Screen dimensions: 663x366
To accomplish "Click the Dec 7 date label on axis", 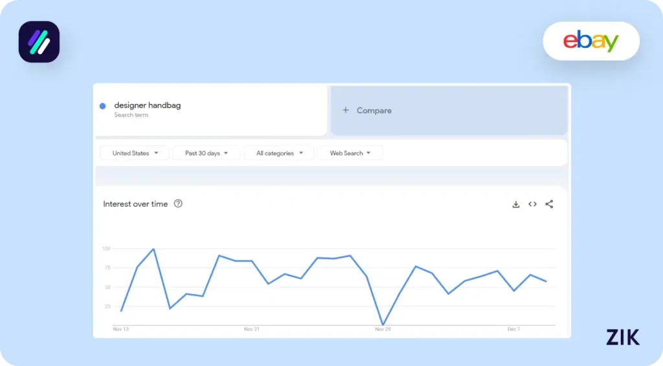I will (x=513, y=330).
